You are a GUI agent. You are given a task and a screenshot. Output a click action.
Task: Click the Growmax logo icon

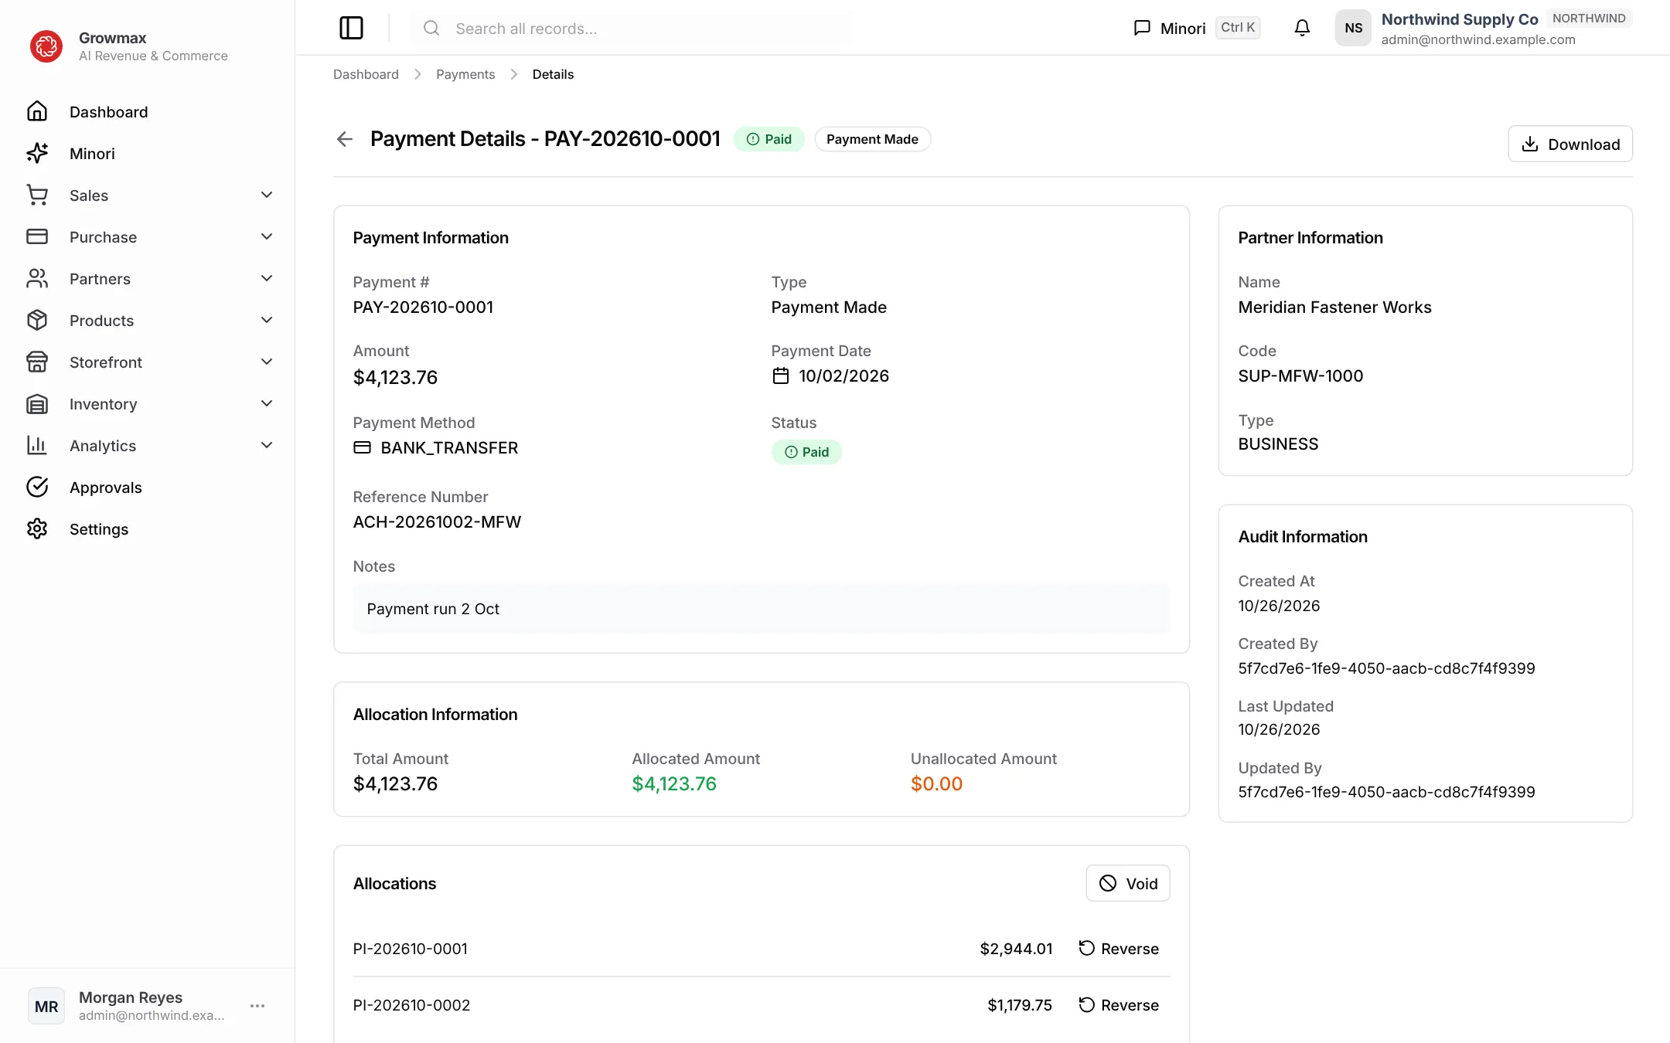(x=46, y=46)
